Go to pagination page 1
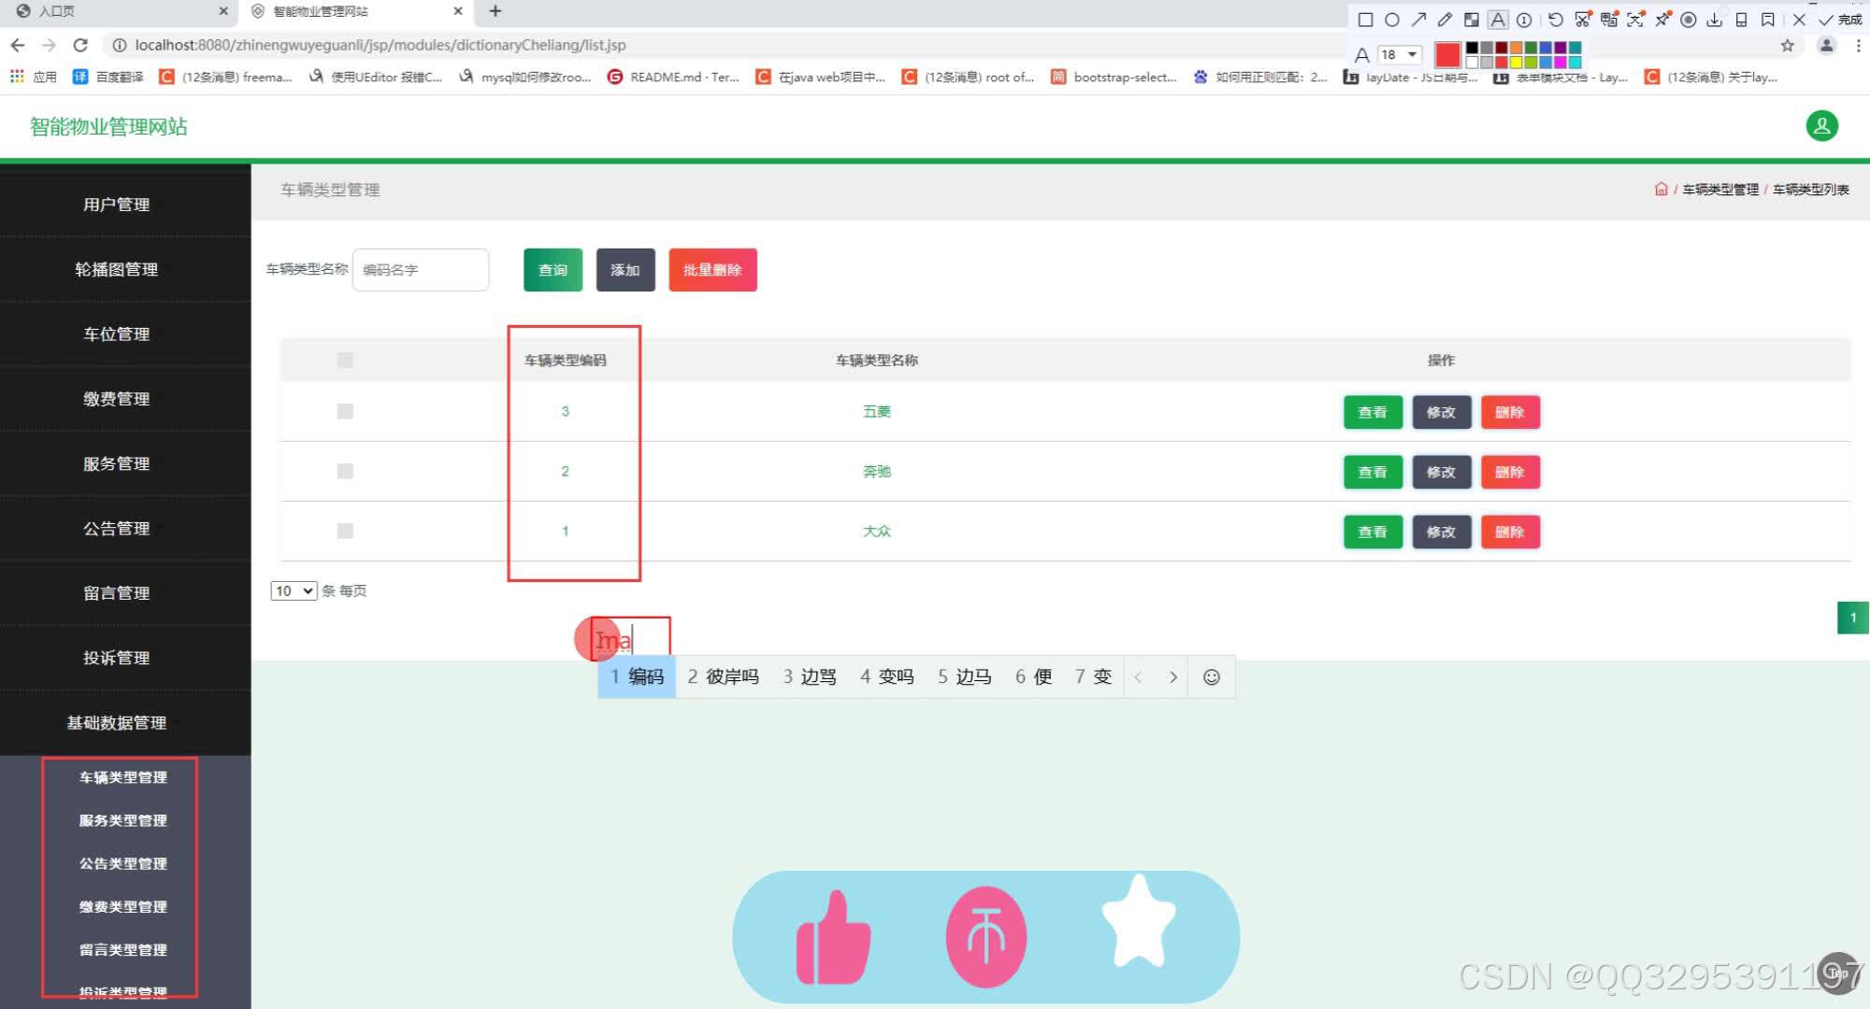The width and height of the screenshot is (1870, 1009). click(1853, 617)
